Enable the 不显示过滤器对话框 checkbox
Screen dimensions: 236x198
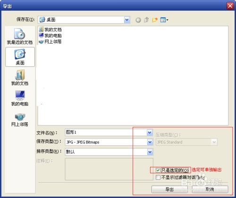click(x=158, y=177)
